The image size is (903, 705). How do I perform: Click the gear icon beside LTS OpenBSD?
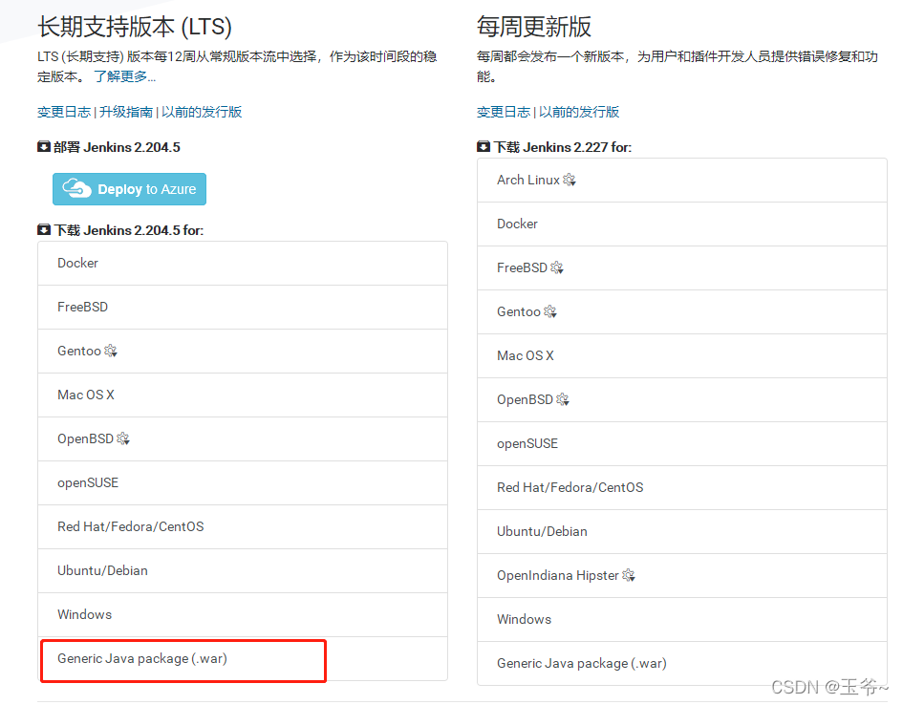pyautogui.click(x=123, y=439)
